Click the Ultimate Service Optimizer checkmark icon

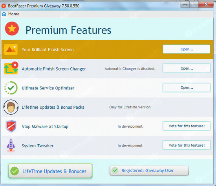point(11,88)
